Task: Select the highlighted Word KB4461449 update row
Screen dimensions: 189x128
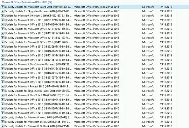Action: (94, 7)
